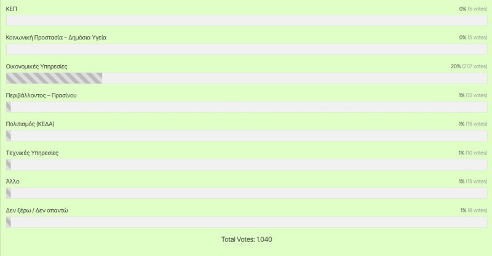
Task: Click the Πολιτισμός (ΚΕΔΑ) label
Action: tap(30, 124)
